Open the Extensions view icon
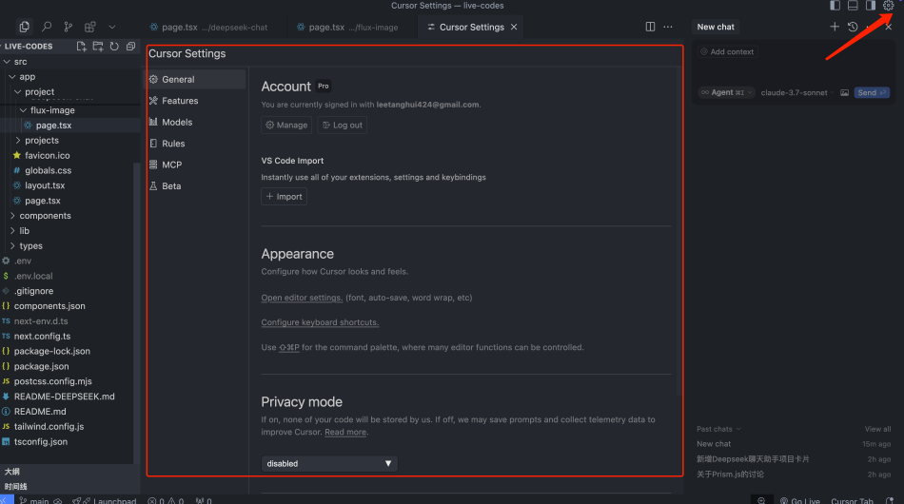 pos(90,27)
